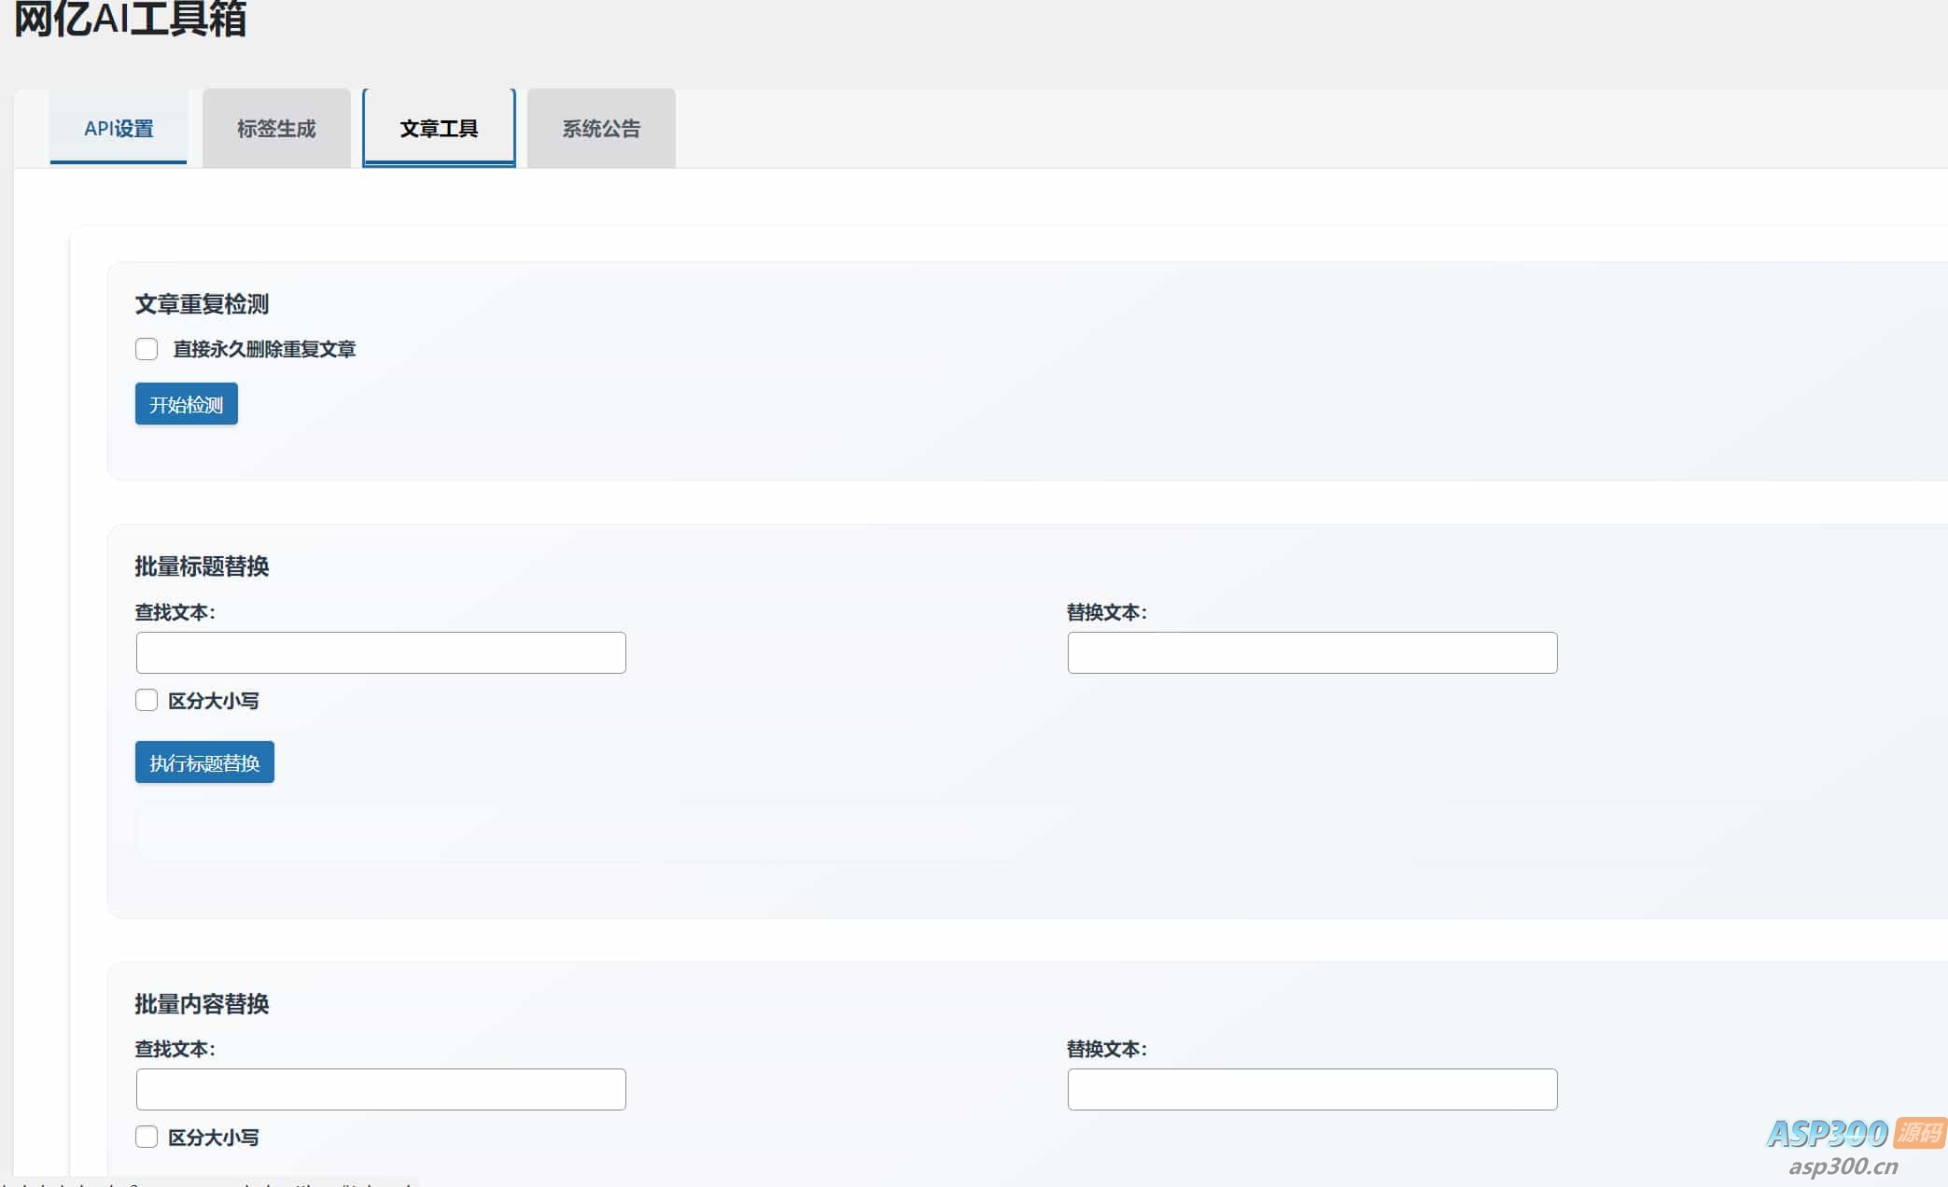Click the 替换文本 field in 批量内容替换

(x=1311, y=1089)
